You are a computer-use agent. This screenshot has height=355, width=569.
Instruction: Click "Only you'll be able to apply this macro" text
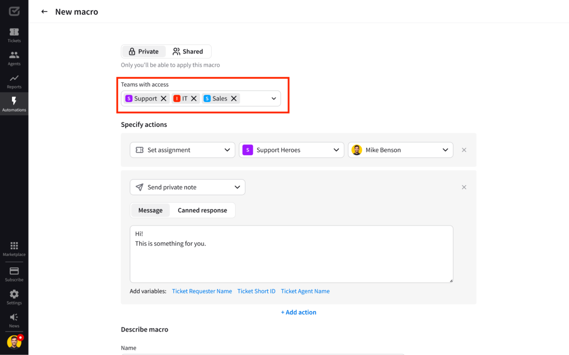170,65
